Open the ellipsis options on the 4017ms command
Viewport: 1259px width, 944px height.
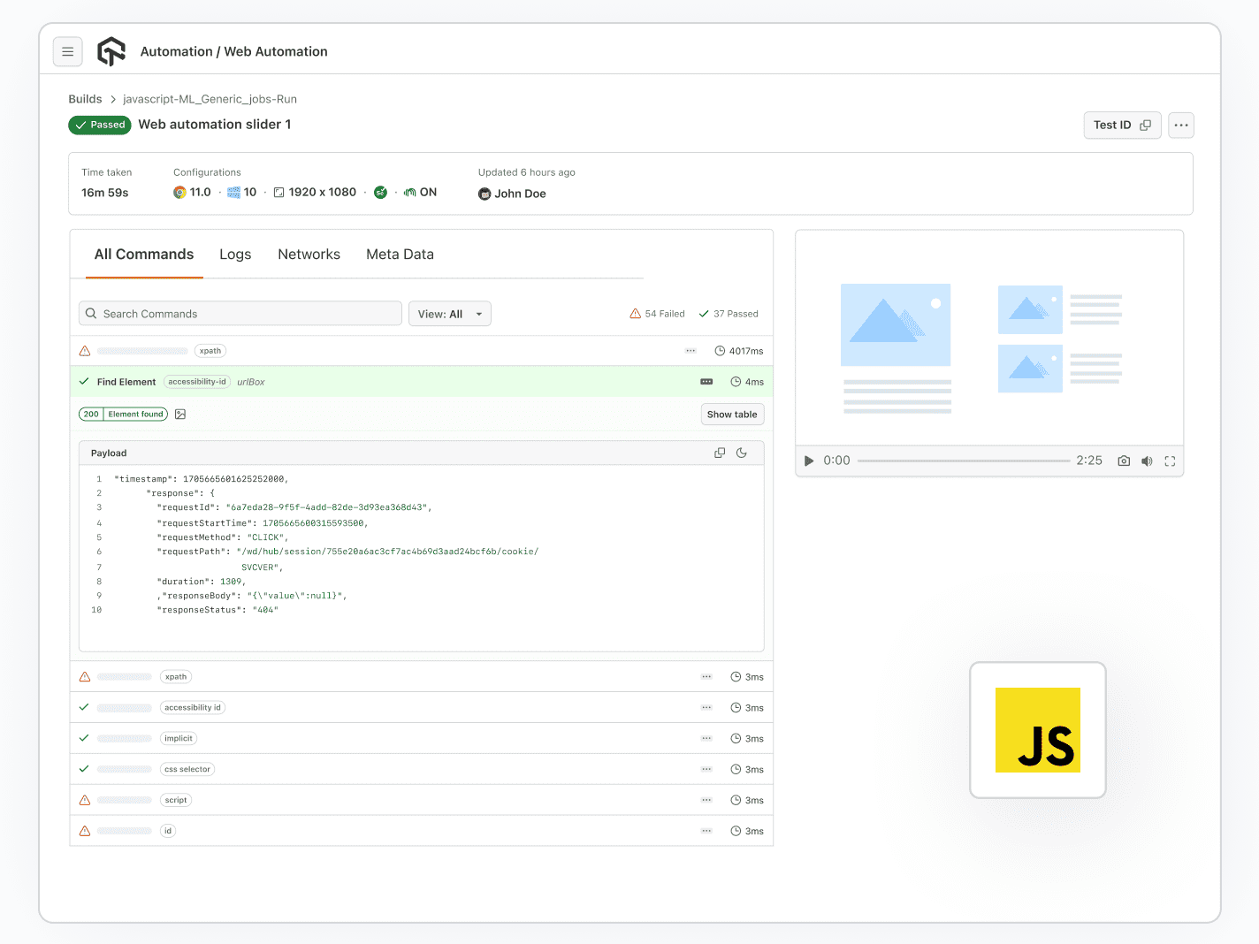[691, 350]
